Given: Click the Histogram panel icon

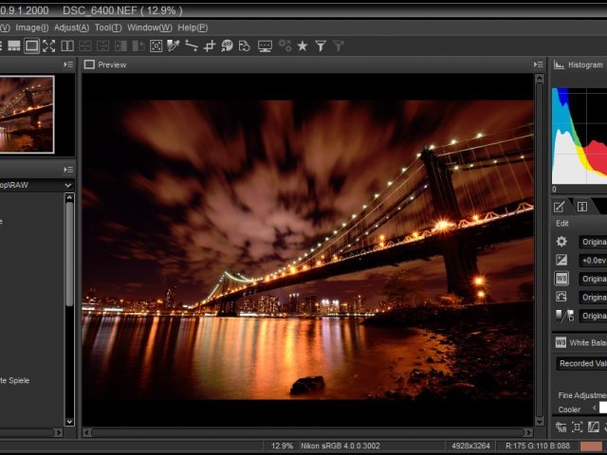Looking at the screenshot, I should point(559,64).
